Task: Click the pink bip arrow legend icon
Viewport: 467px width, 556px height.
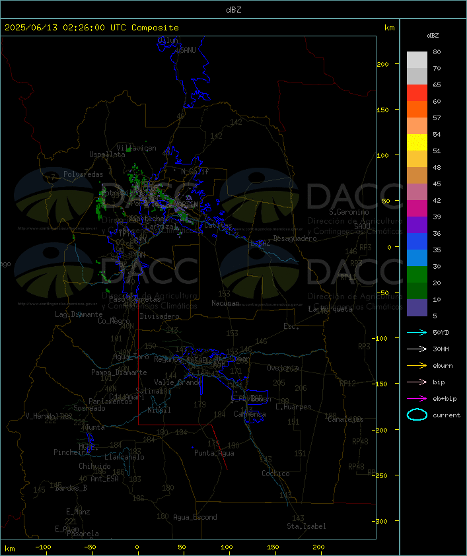Action: [417, 382]
